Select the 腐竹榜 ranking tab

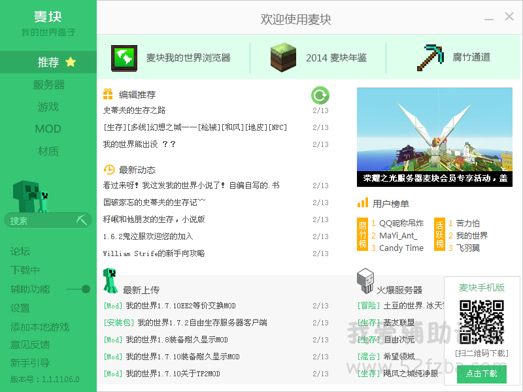click(x=362, y=235)
